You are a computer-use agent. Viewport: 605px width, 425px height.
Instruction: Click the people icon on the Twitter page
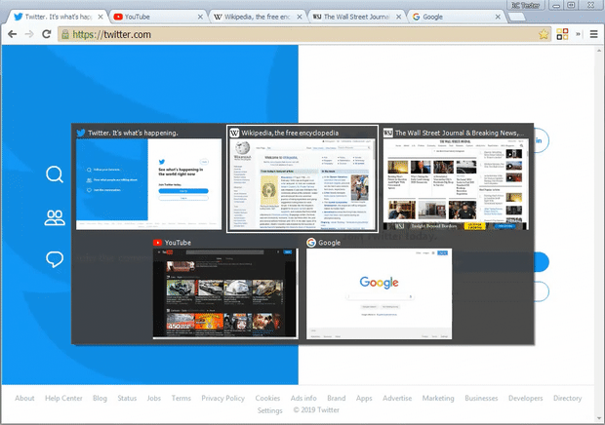(x=55, y=217)
